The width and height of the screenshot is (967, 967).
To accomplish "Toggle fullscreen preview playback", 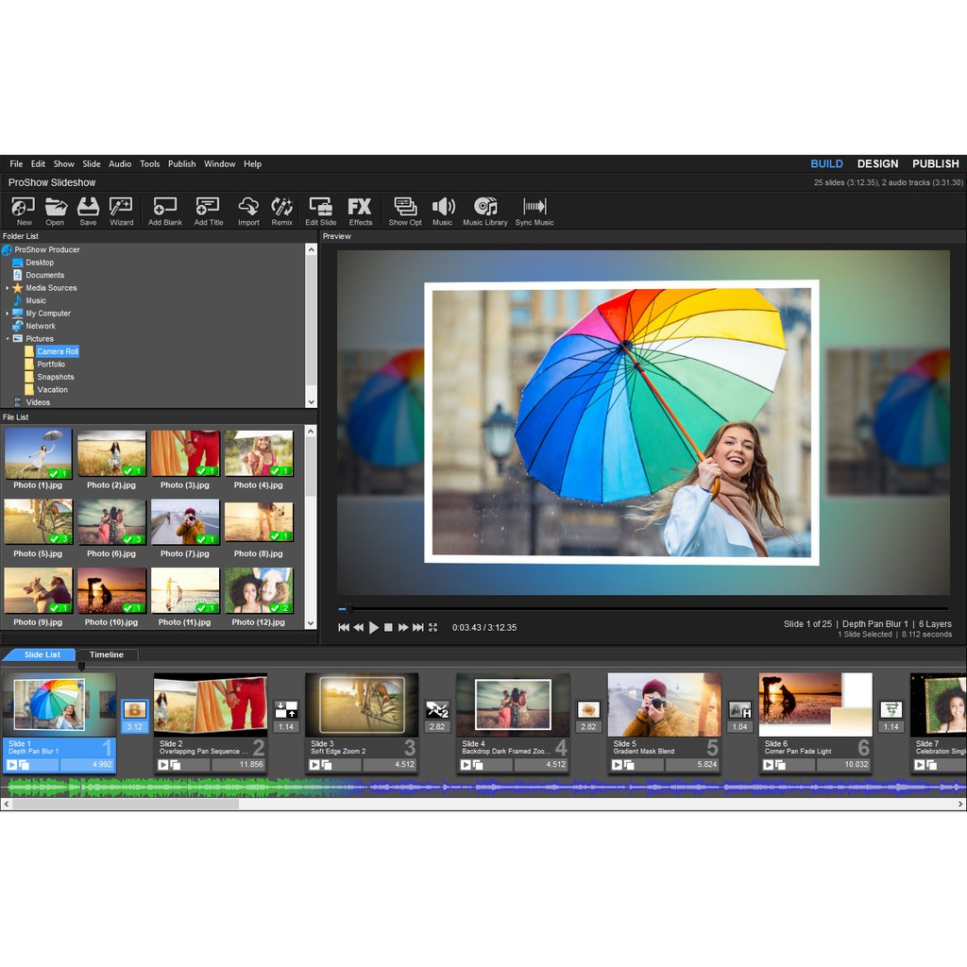I will (433, 627).
